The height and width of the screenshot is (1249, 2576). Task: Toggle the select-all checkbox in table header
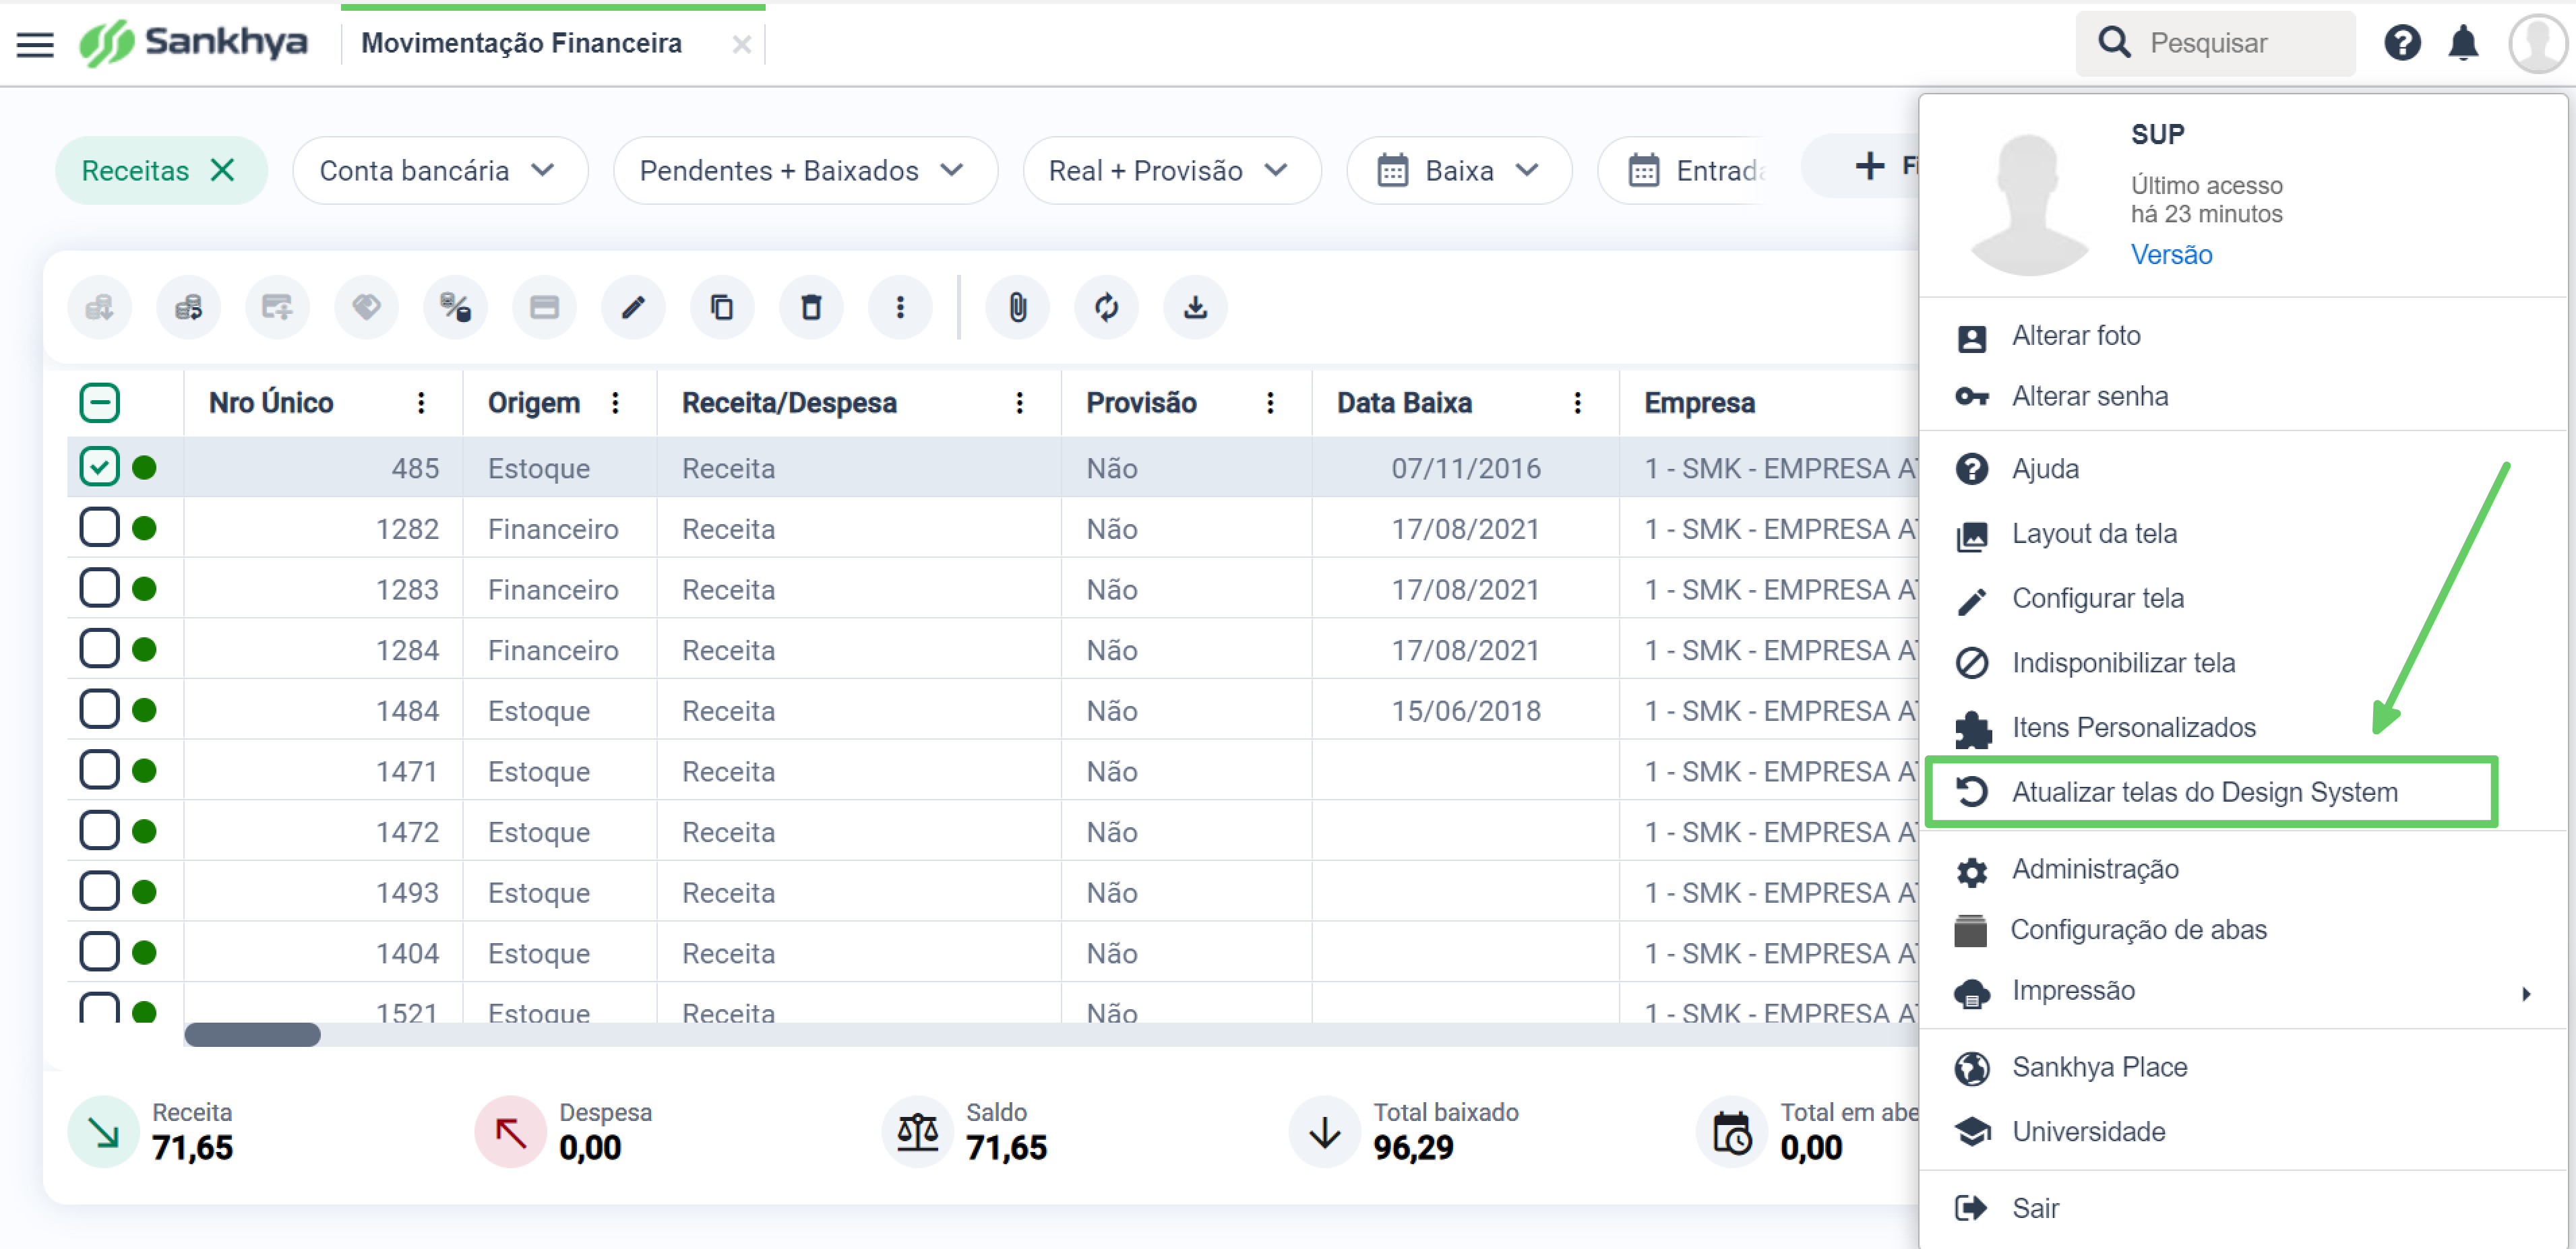[100, 403]
